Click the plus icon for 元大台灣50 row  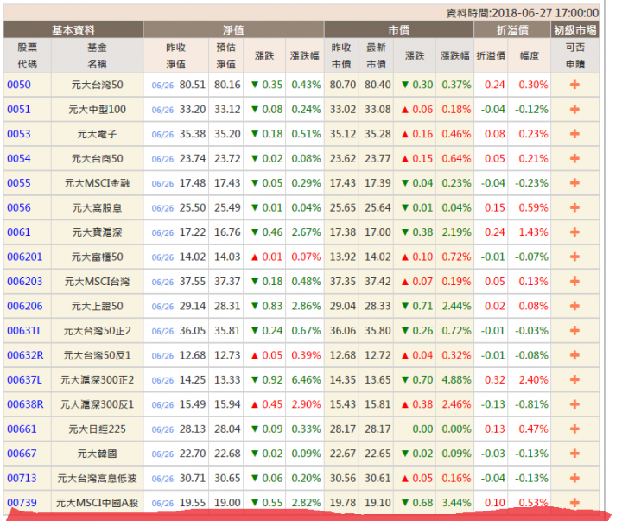(574, 85)
